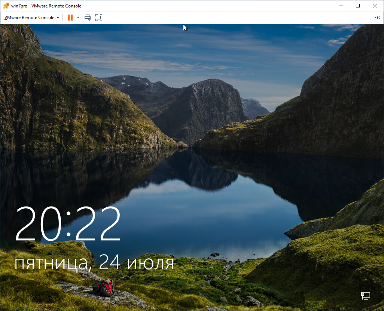Image resolution: width=384 pixels, height=311 pixels.
Task: Enter full screen mode with the toolbar icon
Action: pyautogui.click(x=99, y=18)
